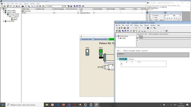Image resolution: width=191 pixels, height=107 pixels.
Task: Open Insert menu in LAD/STL/FBD editor
Action: tap(127, 25)
